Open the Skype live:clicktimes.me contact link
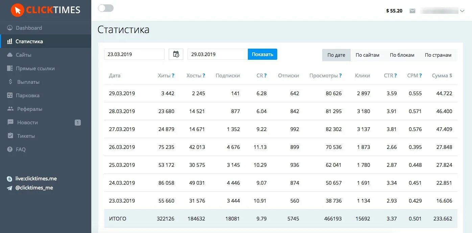Viewport: 472px width, 233px height. tap(32, 179)
